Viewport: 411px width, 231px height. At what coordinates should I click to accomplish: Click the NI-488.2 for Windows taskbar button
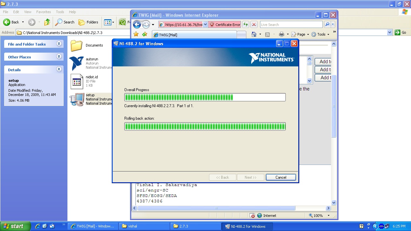[x=247, y=226]
